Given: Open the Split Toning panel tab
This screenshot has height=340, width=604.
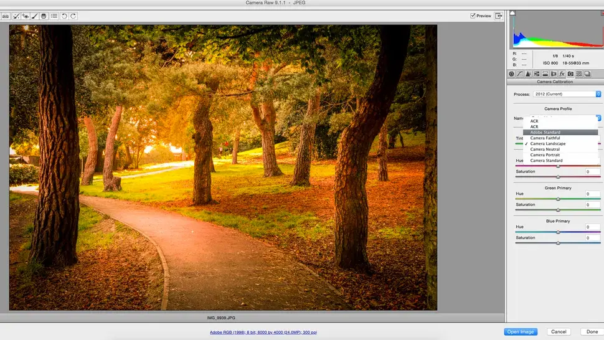Looking at the screenshot, I should pyautogui.click(x=545, y=73).
